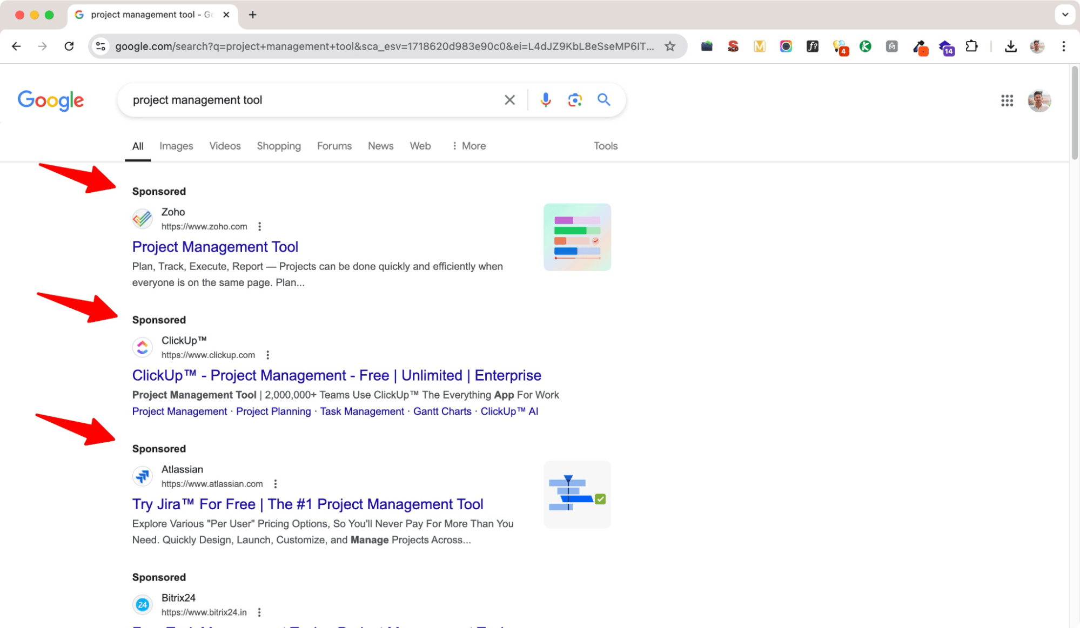Reload the current page
The height and width of the screenshot is (628, 1080).
[x=69, y=46]
